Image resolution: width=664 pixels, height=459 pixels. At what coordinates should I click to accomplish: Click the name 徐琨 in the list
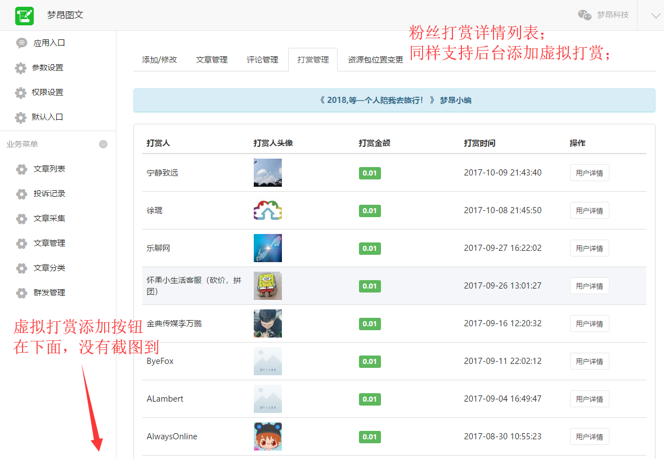155,210
